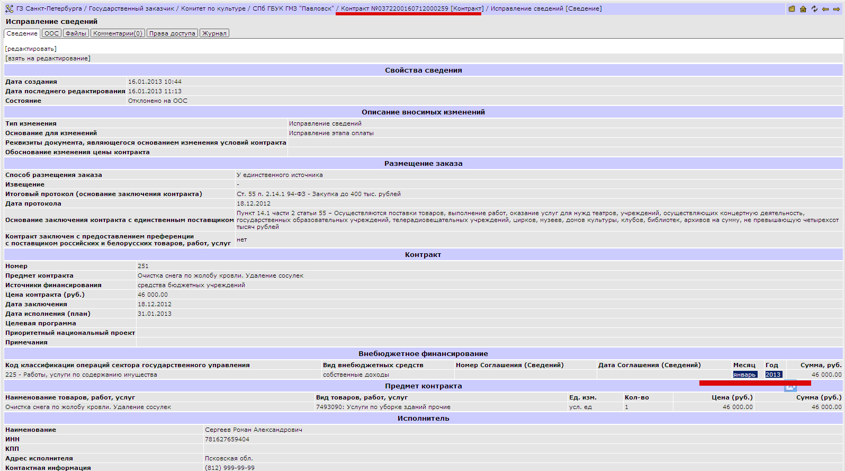
Task: Navigate forward with the right arrow icon
Action: pos(837,9)
